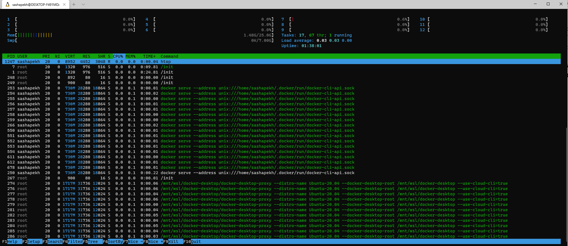This screenshot has width=568, height=246.
Task: Click F8 Nice + in footer
Action: [153, 242]
